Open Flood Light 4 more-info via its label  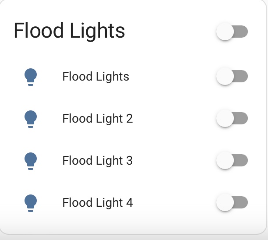coord(97,203)
